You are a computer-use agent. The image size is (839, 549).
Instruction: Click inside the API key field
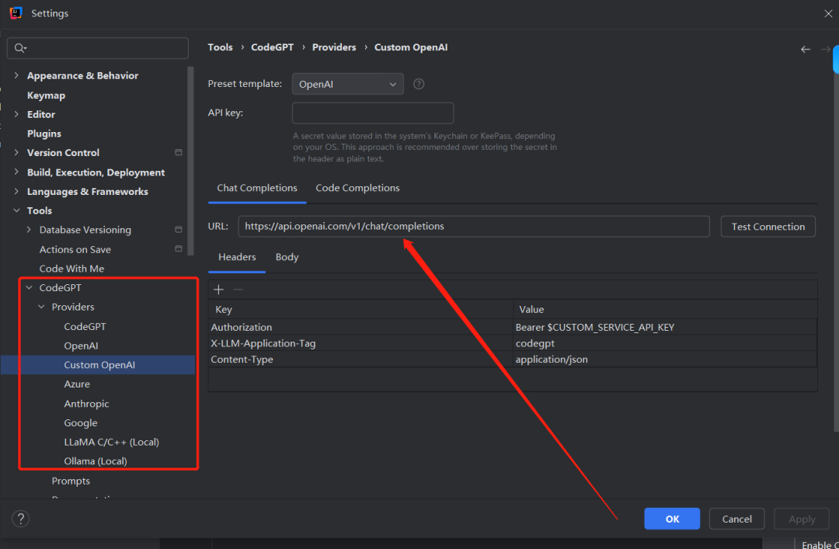pos(372,113)
